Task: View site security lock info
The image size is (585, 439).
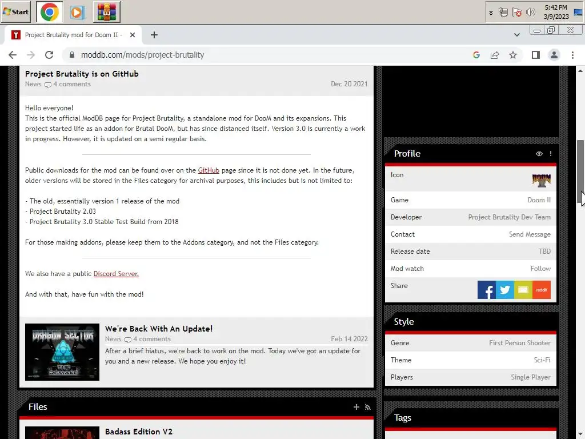Action: [x=71, y=55]
